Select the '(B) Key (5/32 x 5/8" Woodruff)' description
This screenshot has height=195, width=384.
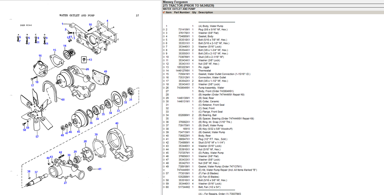pos(216,129)
